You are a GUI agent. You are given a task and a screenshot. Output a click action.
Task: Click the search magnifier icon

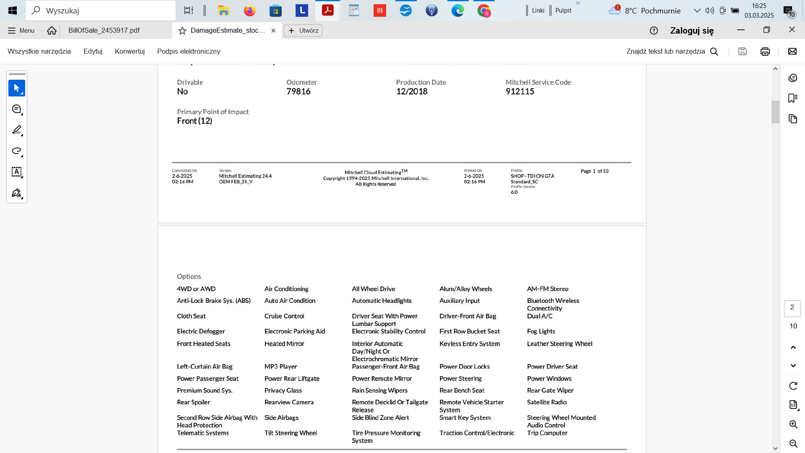(714, 52)
